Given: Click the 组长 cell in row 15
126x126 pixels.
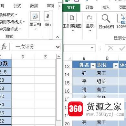Looking at the screenshot, I should pyautogui.click(x=107, y=81).
